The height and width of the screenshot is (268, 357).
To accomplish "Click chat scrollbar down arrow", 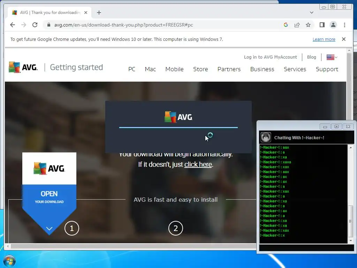I will pos(351,241).
